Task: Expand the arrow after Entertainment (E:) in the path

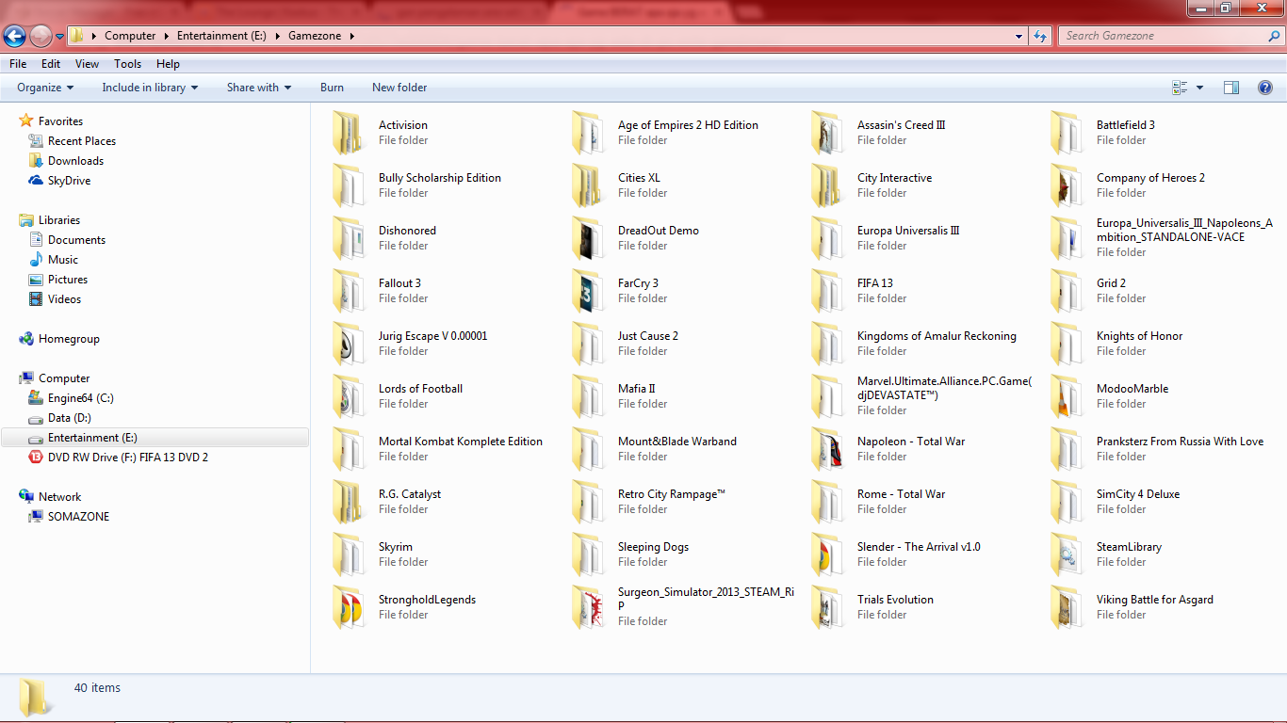Action: click(278, 36)
